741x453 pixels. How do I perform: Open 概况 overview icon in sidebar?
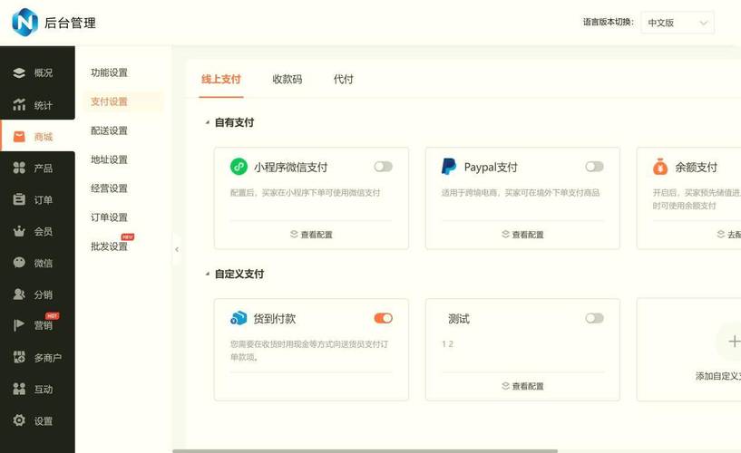click(19, 72)
